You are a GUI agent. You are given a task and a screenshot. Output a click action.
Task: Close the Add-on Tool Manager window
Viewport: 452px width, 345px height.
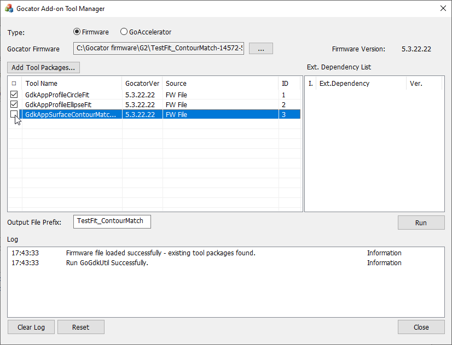click(x=443, y=8)
